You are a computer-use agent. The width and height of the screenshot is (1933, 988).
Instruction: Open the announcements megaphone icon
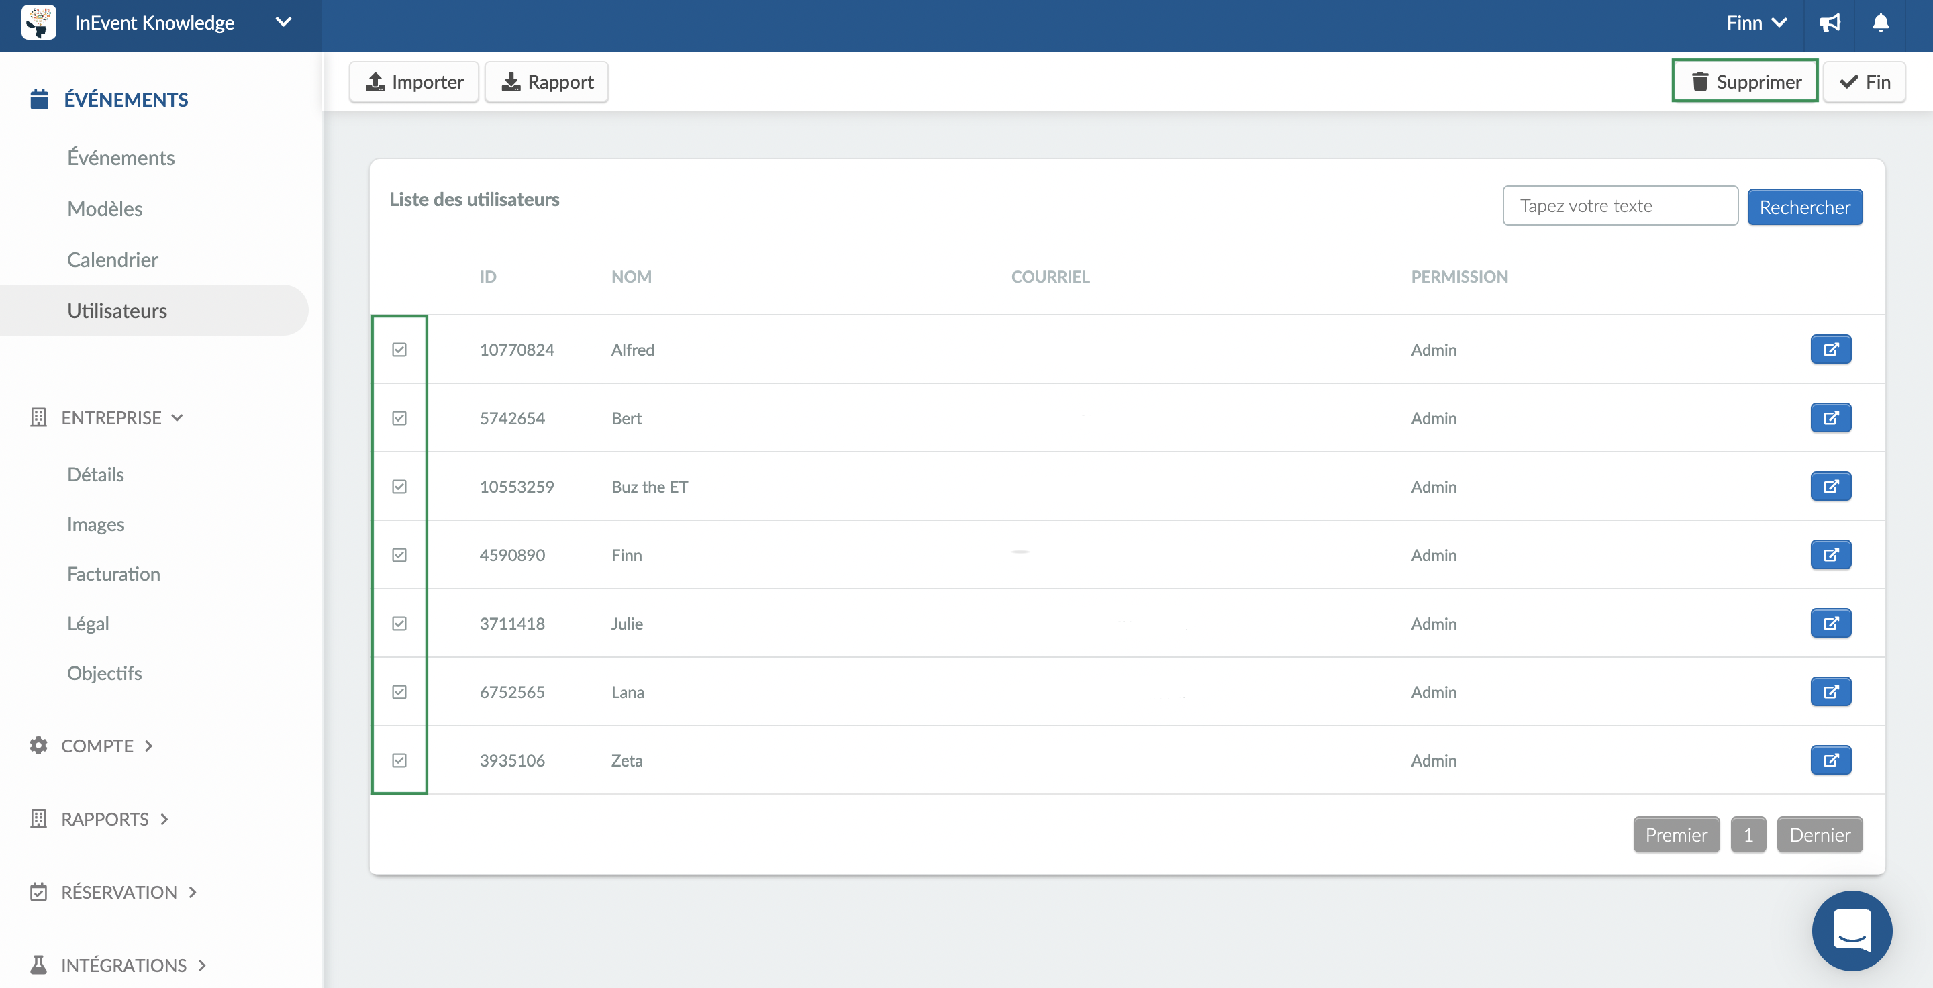point(1830,23)
